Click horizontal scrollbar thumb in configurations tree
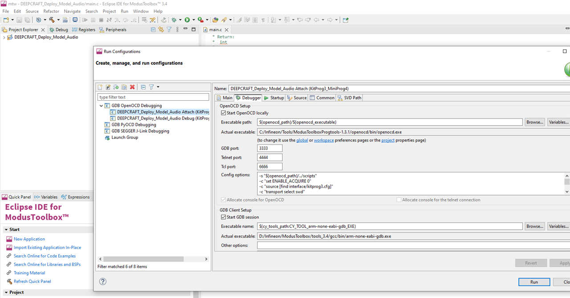The height and width of the screenshot is (298, 570). (144, 259)
